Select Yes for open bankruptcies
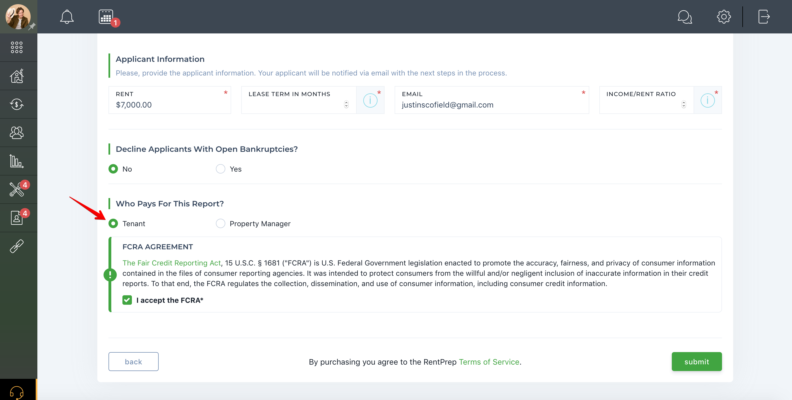 pos(220,169)
